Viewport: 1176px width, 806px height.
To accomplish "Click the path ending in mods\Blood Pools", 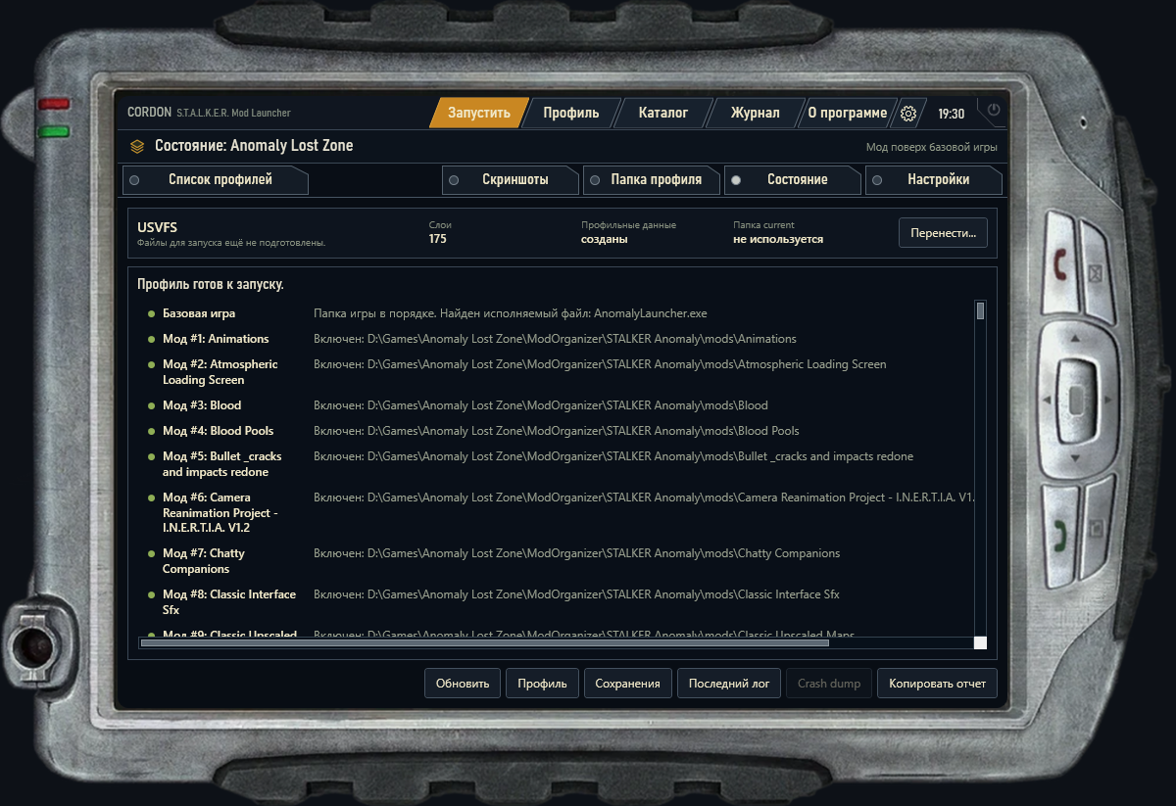I will 557,431.
